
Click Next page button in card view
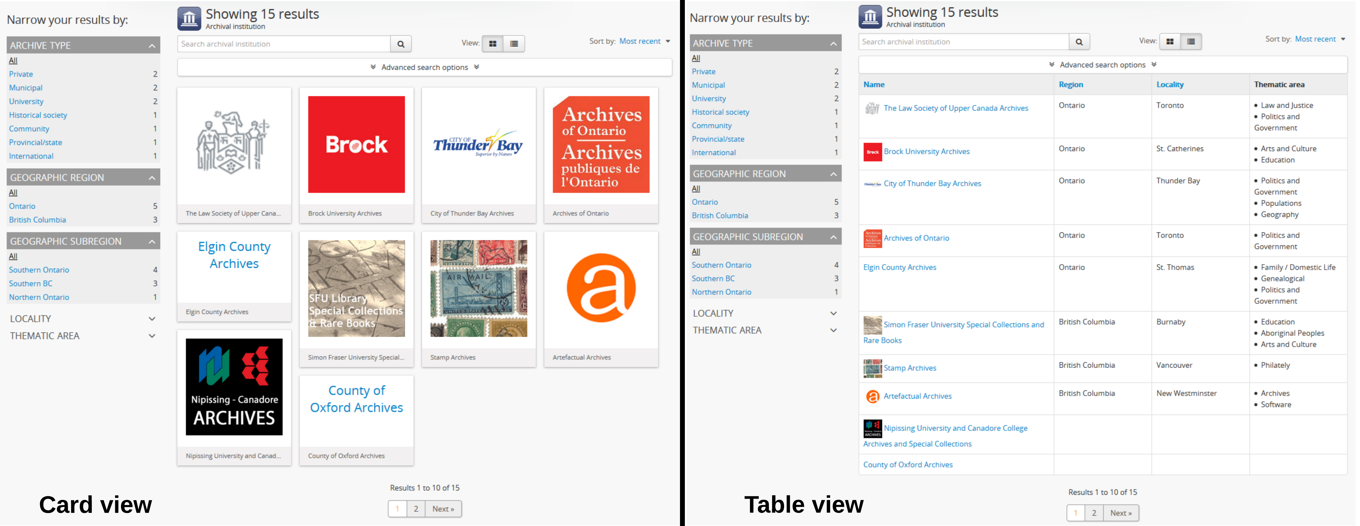443,509
